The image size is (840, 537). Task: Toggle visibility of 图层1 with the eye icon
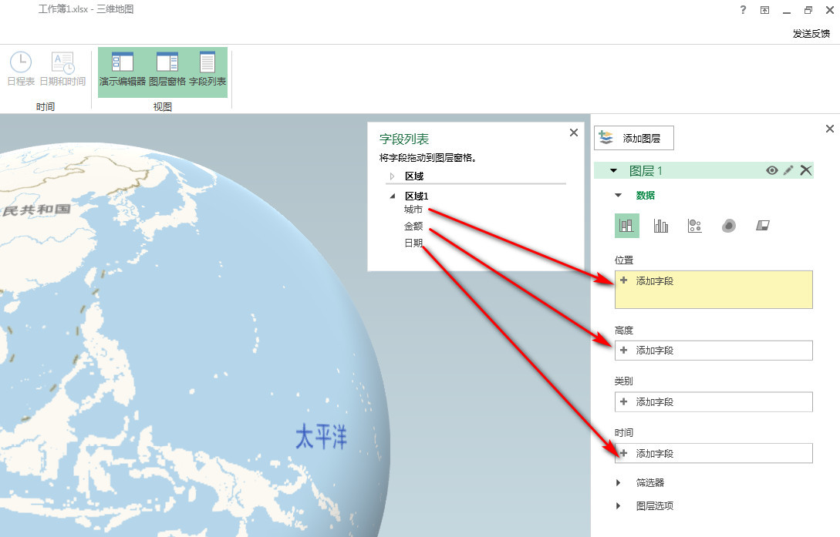pos(771,170)
